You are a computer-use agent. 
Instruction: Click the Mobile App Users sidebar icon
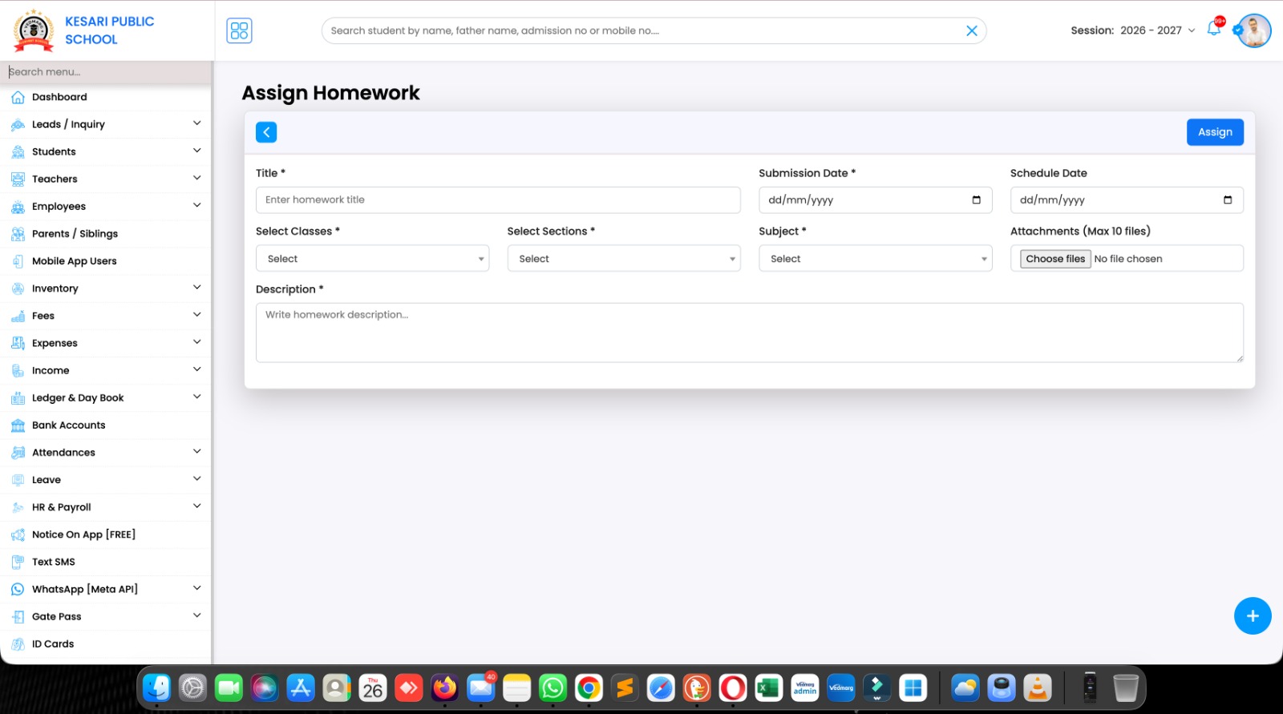click(18, 261)
